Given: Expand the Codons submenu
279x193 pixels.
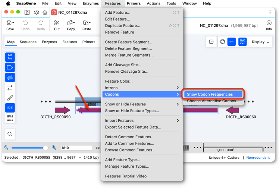Looking at the screenshot, I should point(142,94).
